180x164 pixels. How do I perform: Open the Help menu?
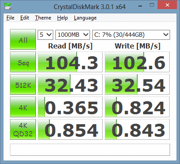point(62,18)
